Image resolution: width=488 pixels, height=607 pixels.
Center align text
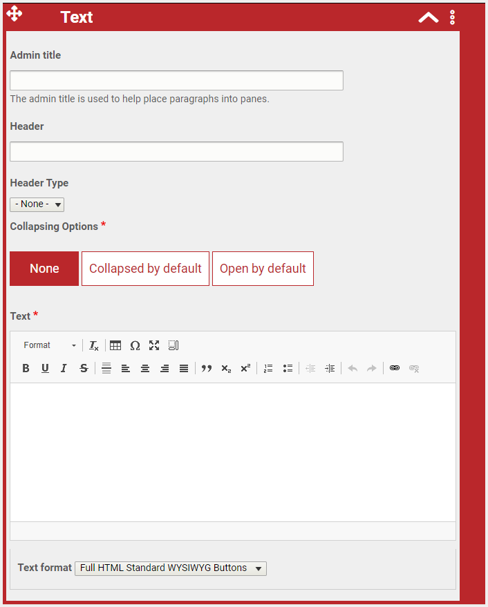(x=145, y=368)
